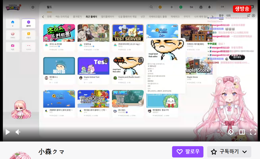Click the 'Maple Global Test' title text
Screen dimensions: 260x159
coord(91,77)
